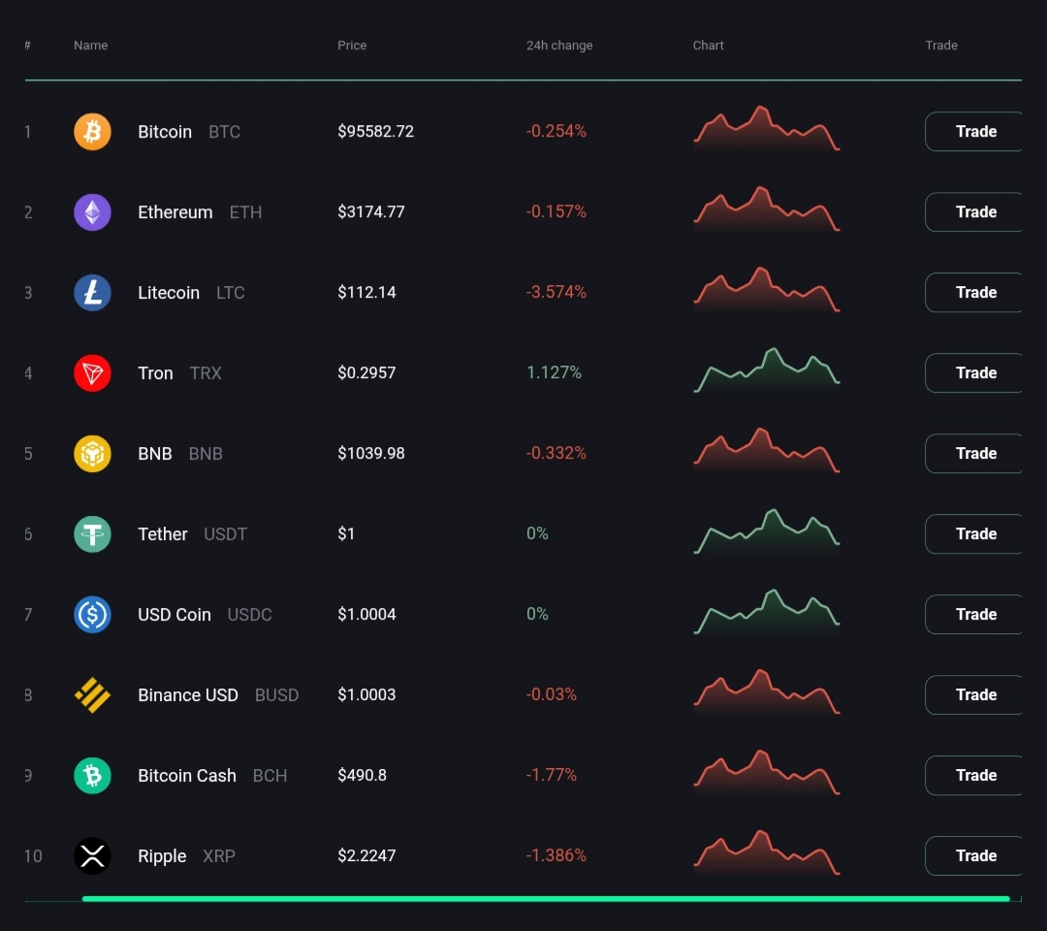Open the yellow BNB coin icon
This screenshot has height=931, width=1047.
pos(92,454)
